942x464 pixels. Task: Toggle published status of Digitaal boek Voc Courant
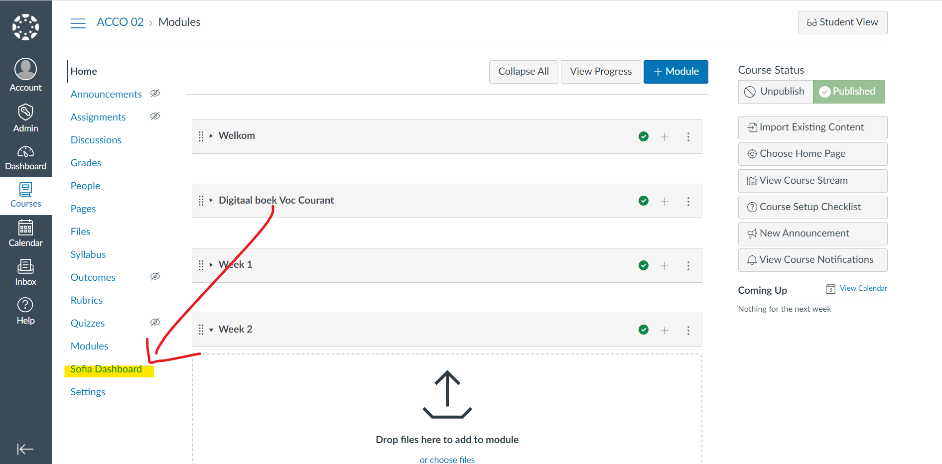click(x=644, y=201)
